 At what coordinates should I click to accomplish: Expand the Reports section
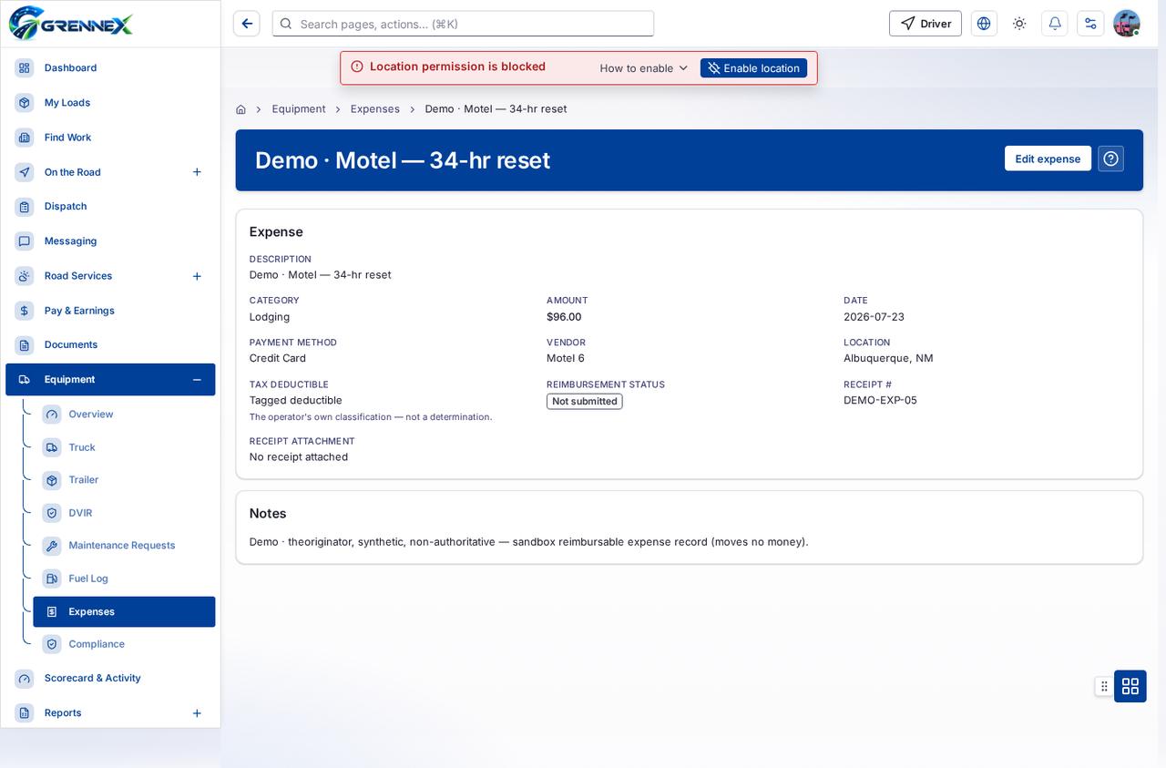pos(197,713)
